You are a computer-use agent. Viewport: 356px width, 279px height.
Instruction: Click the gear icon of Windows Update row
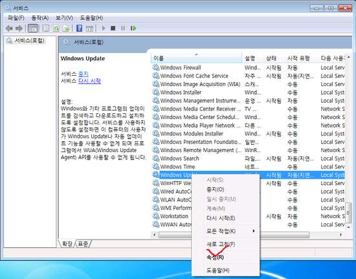pyautogui.click(x=156, y=175)
